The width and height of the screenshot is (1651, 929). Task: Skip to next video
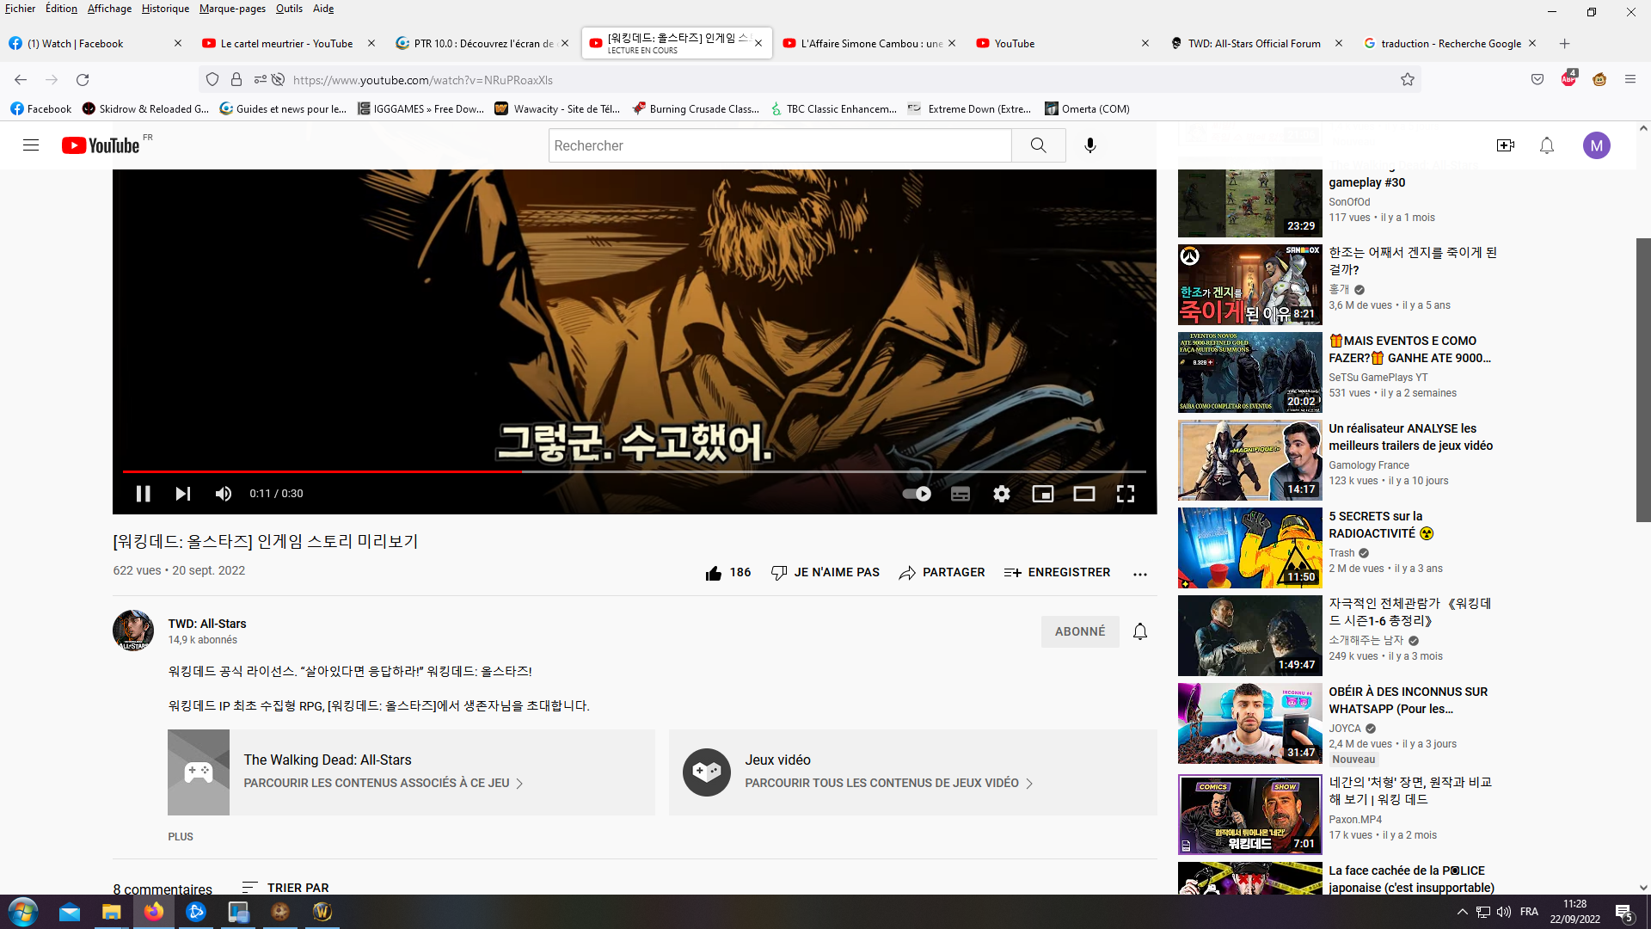(x=183, y=494)
